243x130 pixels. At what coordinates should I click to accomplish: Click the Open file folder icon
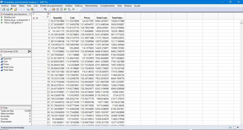[15, 9]
